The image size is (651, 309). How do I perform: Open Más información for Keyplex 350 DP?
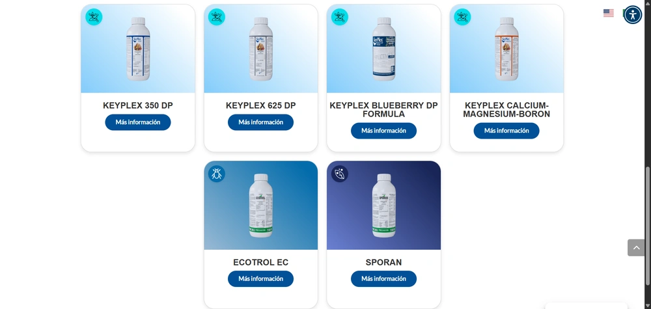pyautogui.click(x=138, y=122)
